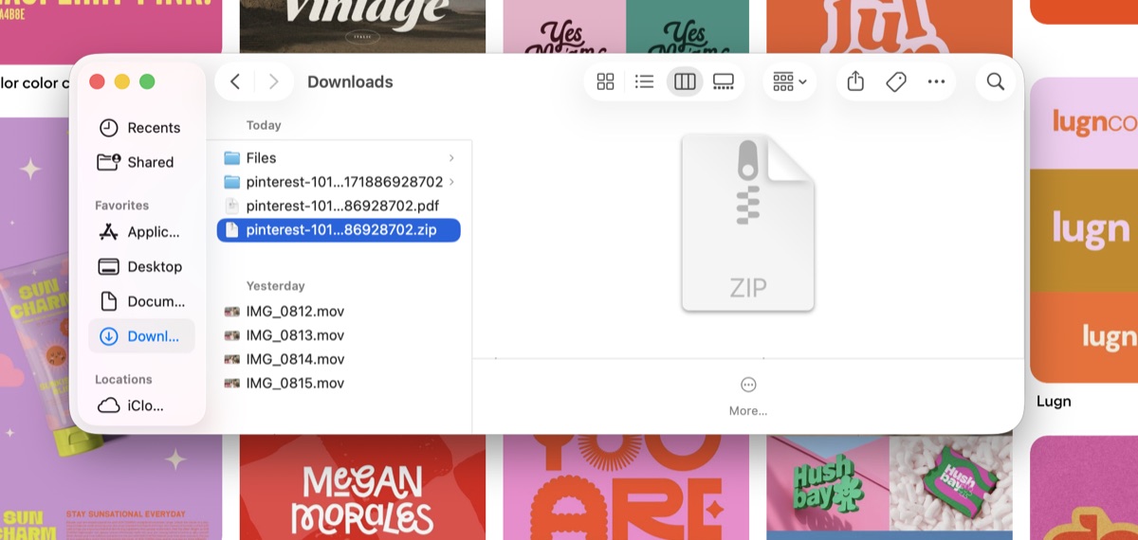
Task: Click the Files folder icon
Action: tap(232, 158)
